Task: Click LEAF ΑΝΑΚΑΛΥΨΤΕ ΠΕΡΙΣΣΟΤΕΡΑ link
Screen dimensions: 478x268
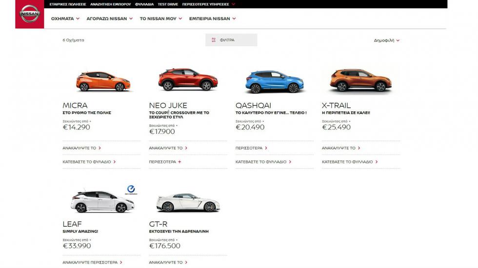Action: click(x=92, y=262)
